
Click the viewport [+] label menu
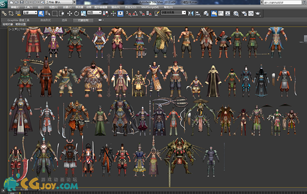click(x=10, y=29)
